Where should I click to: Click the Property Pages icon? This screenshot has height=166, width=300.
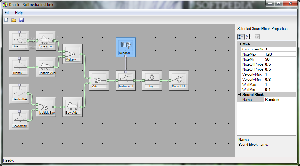[x=257, y=37]
